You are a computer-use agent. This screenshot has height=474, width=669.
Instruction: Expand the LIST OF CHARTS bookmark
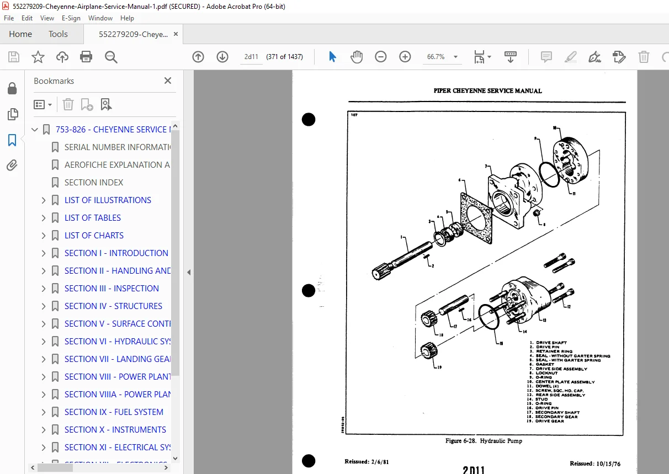click(x=44, y=236)
